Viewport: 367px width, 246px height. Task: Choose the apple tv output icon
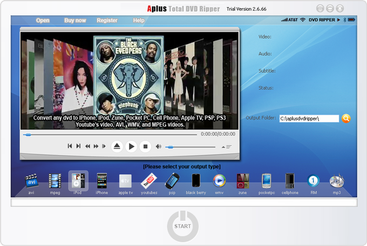[x=125, y=181]
